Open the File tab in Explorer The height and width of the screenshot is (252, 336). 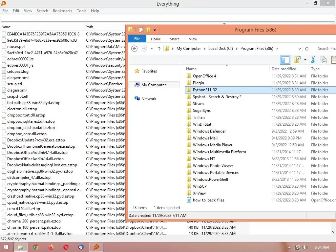[137, 39]
